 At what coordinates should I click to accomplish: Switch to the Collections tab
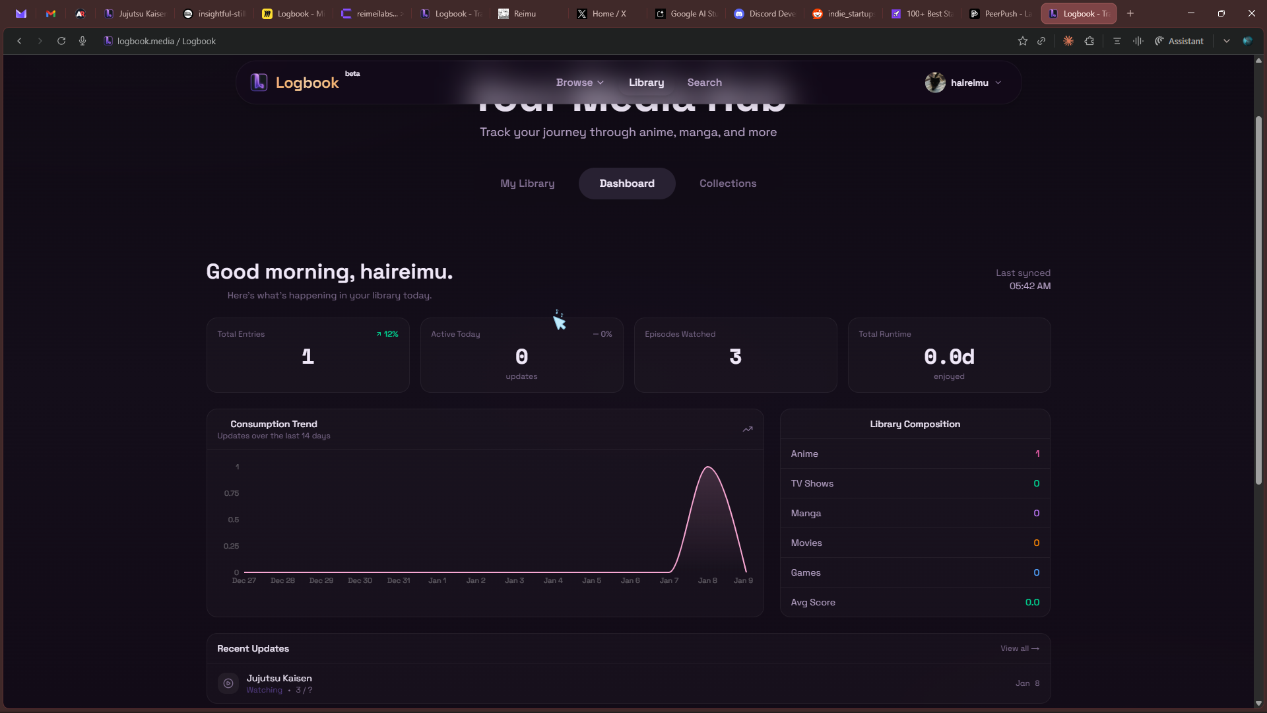(728, 184)
